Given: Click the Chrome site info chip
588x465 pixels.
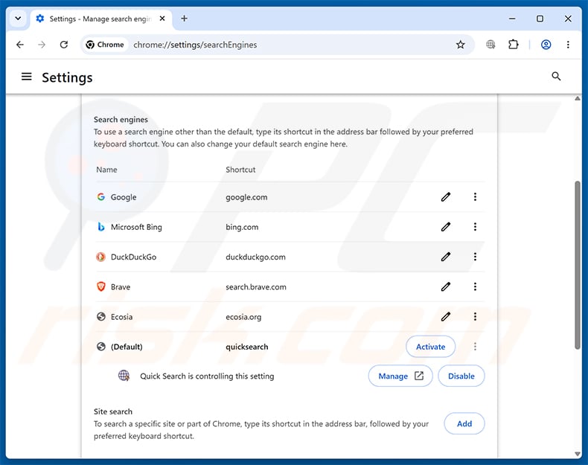Looking at the screenshot, I should tap(105, 45).
